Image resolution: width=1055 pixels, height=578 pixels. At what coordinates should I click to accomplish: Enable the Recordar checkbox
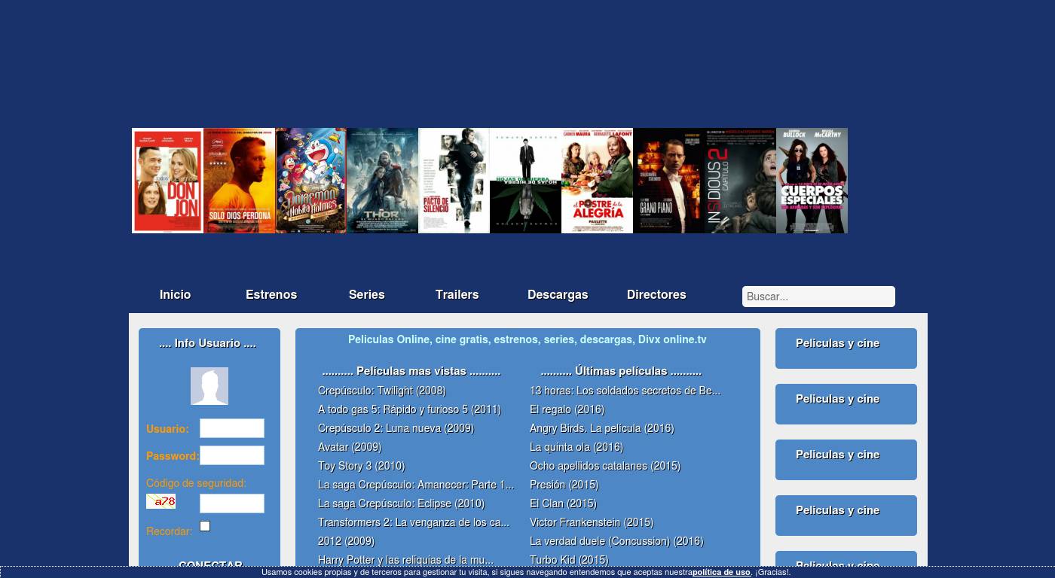205,526
